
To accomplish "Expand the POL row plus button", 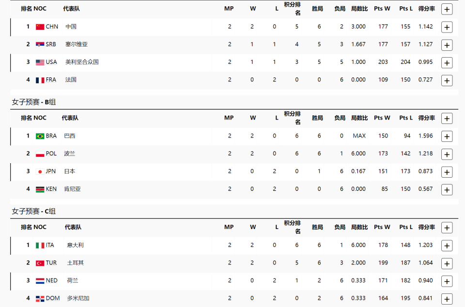I will (447, 154).
